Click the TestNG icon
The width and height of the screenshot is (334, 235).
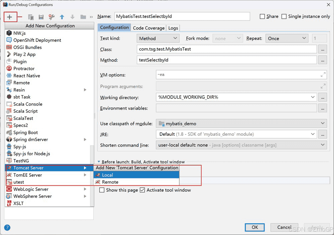[x=9, y=161]
